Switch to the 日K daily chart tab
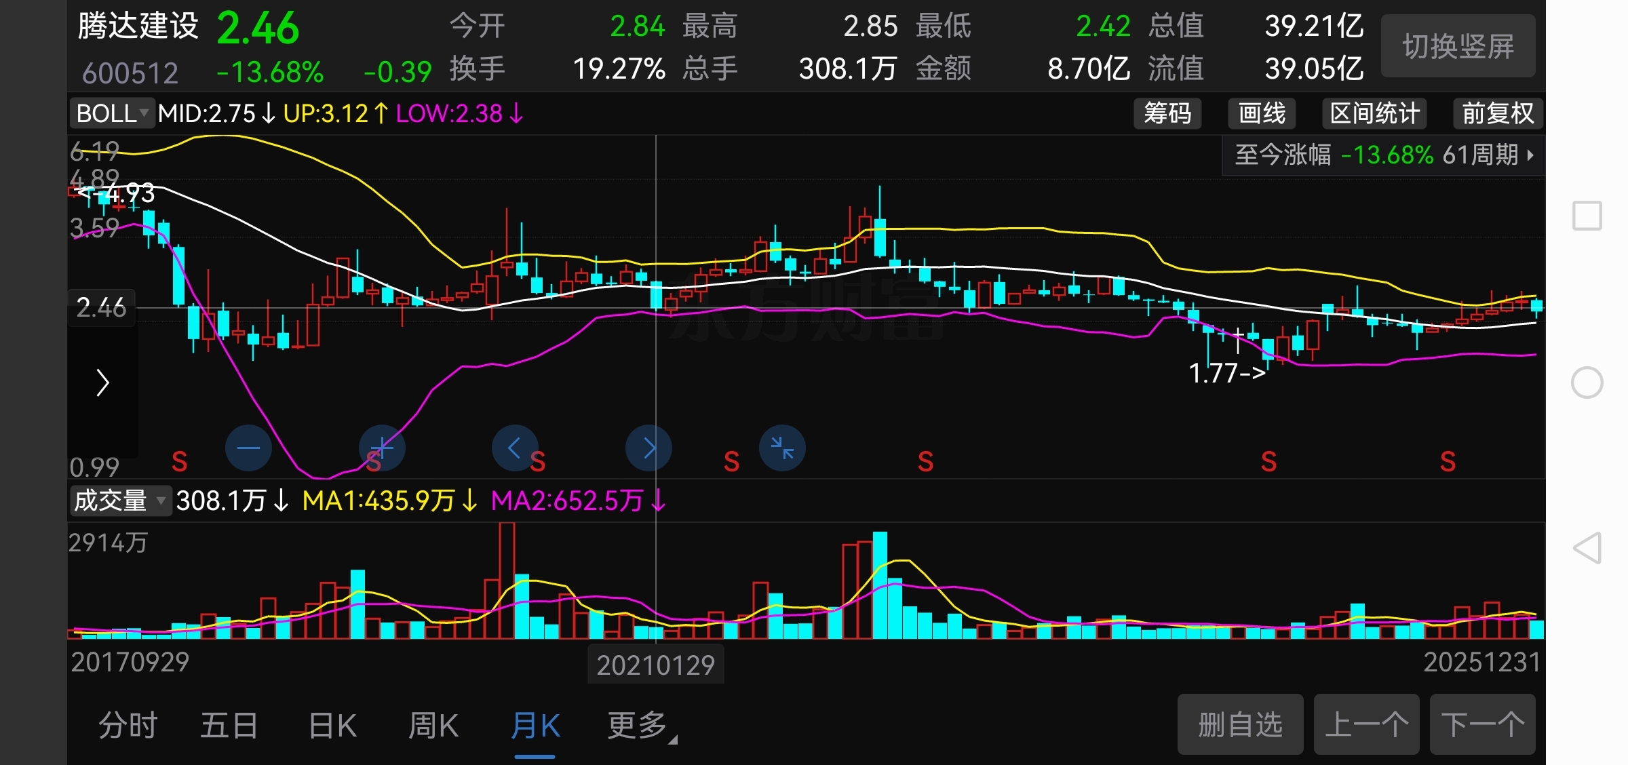Image resolution: width=1628 pixels, height=765 pixels. (332, 726)
